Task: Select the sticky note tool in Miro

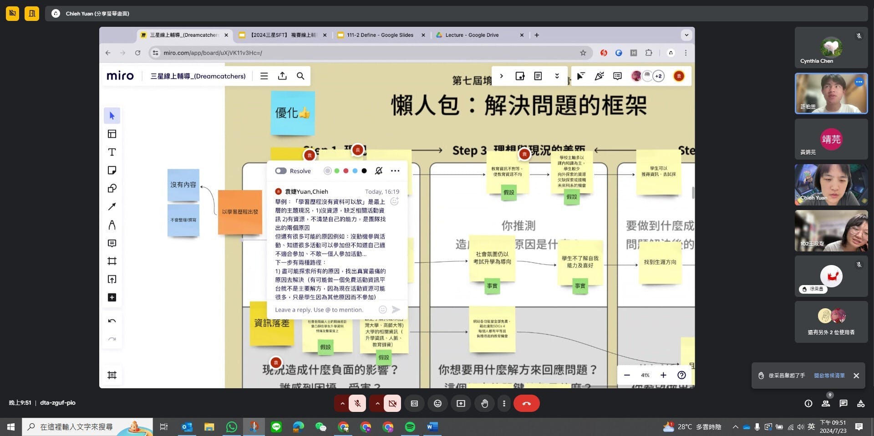Action: (x=112, y=170)
